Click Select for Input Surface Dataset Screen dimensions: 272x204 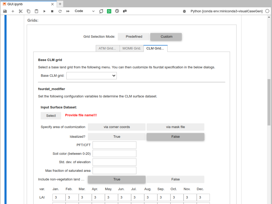[x=51, y=116]
